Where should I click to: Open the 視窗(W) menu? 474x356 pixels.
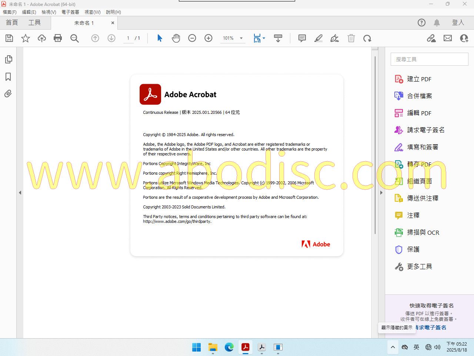93,12
